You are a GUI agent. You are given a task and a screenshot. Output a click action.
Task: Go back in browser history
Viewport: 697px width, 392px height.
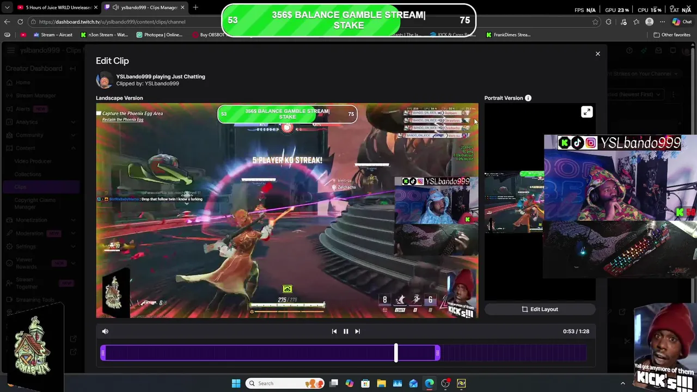click(7, 22)
